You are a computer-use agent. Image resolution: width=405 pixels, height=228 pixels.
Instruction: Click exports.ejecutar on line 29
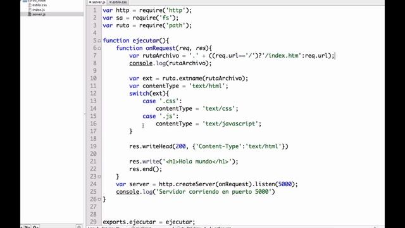129,222
